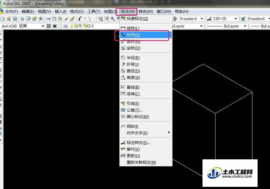
Task: Open the 编辑(E) menu
Action: pos(28,12)
